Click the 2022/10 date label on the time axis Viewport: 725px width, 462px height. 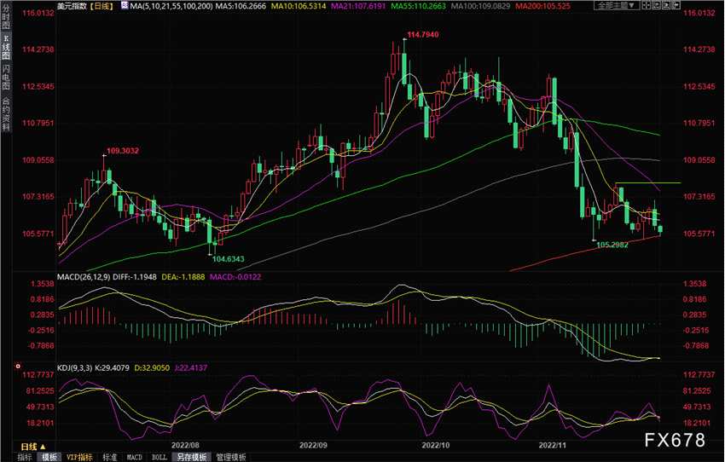[x=436, y=445]
